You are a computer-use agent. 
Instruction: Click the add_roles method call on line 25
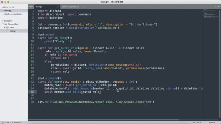tap(74, 92)
